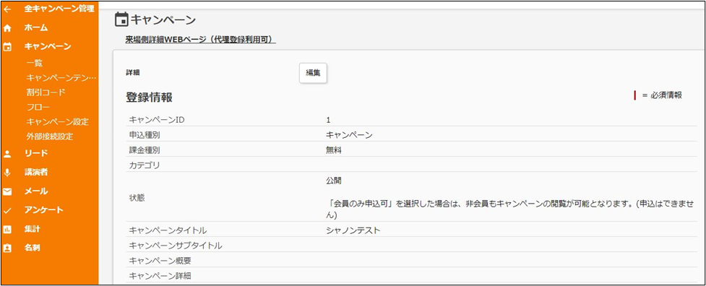This screenshot has width=706, height=286.
Task: Click the campaign calendar icon in sidebar
Action: (7, 47)
